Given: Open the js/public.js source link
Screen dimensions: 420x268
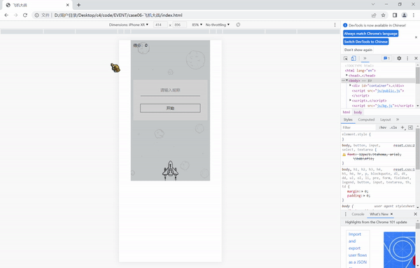Looking at the screenshot, I should tap(388, 91).
